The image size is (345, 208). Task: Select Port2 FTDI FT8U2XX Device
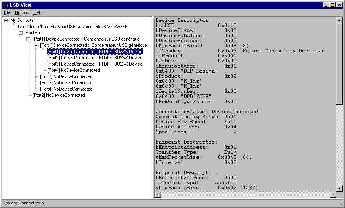tap(95, 58)
